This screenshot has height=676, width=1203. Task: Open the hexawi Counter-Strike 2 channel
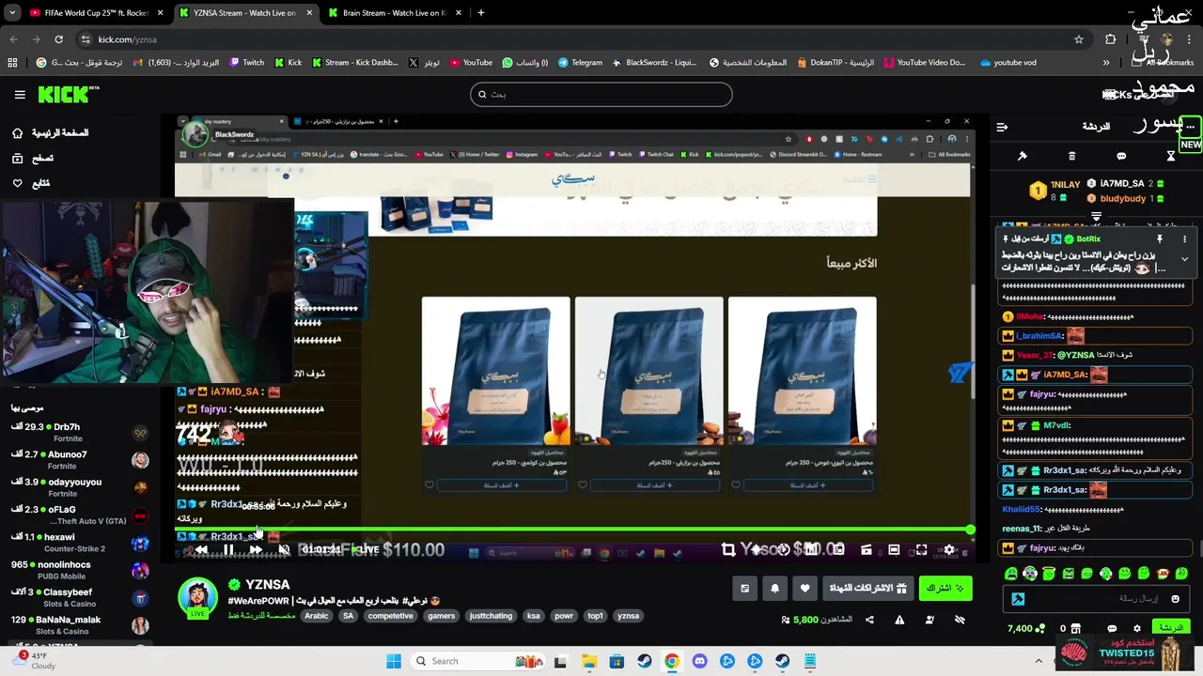[x=80, y=543]
